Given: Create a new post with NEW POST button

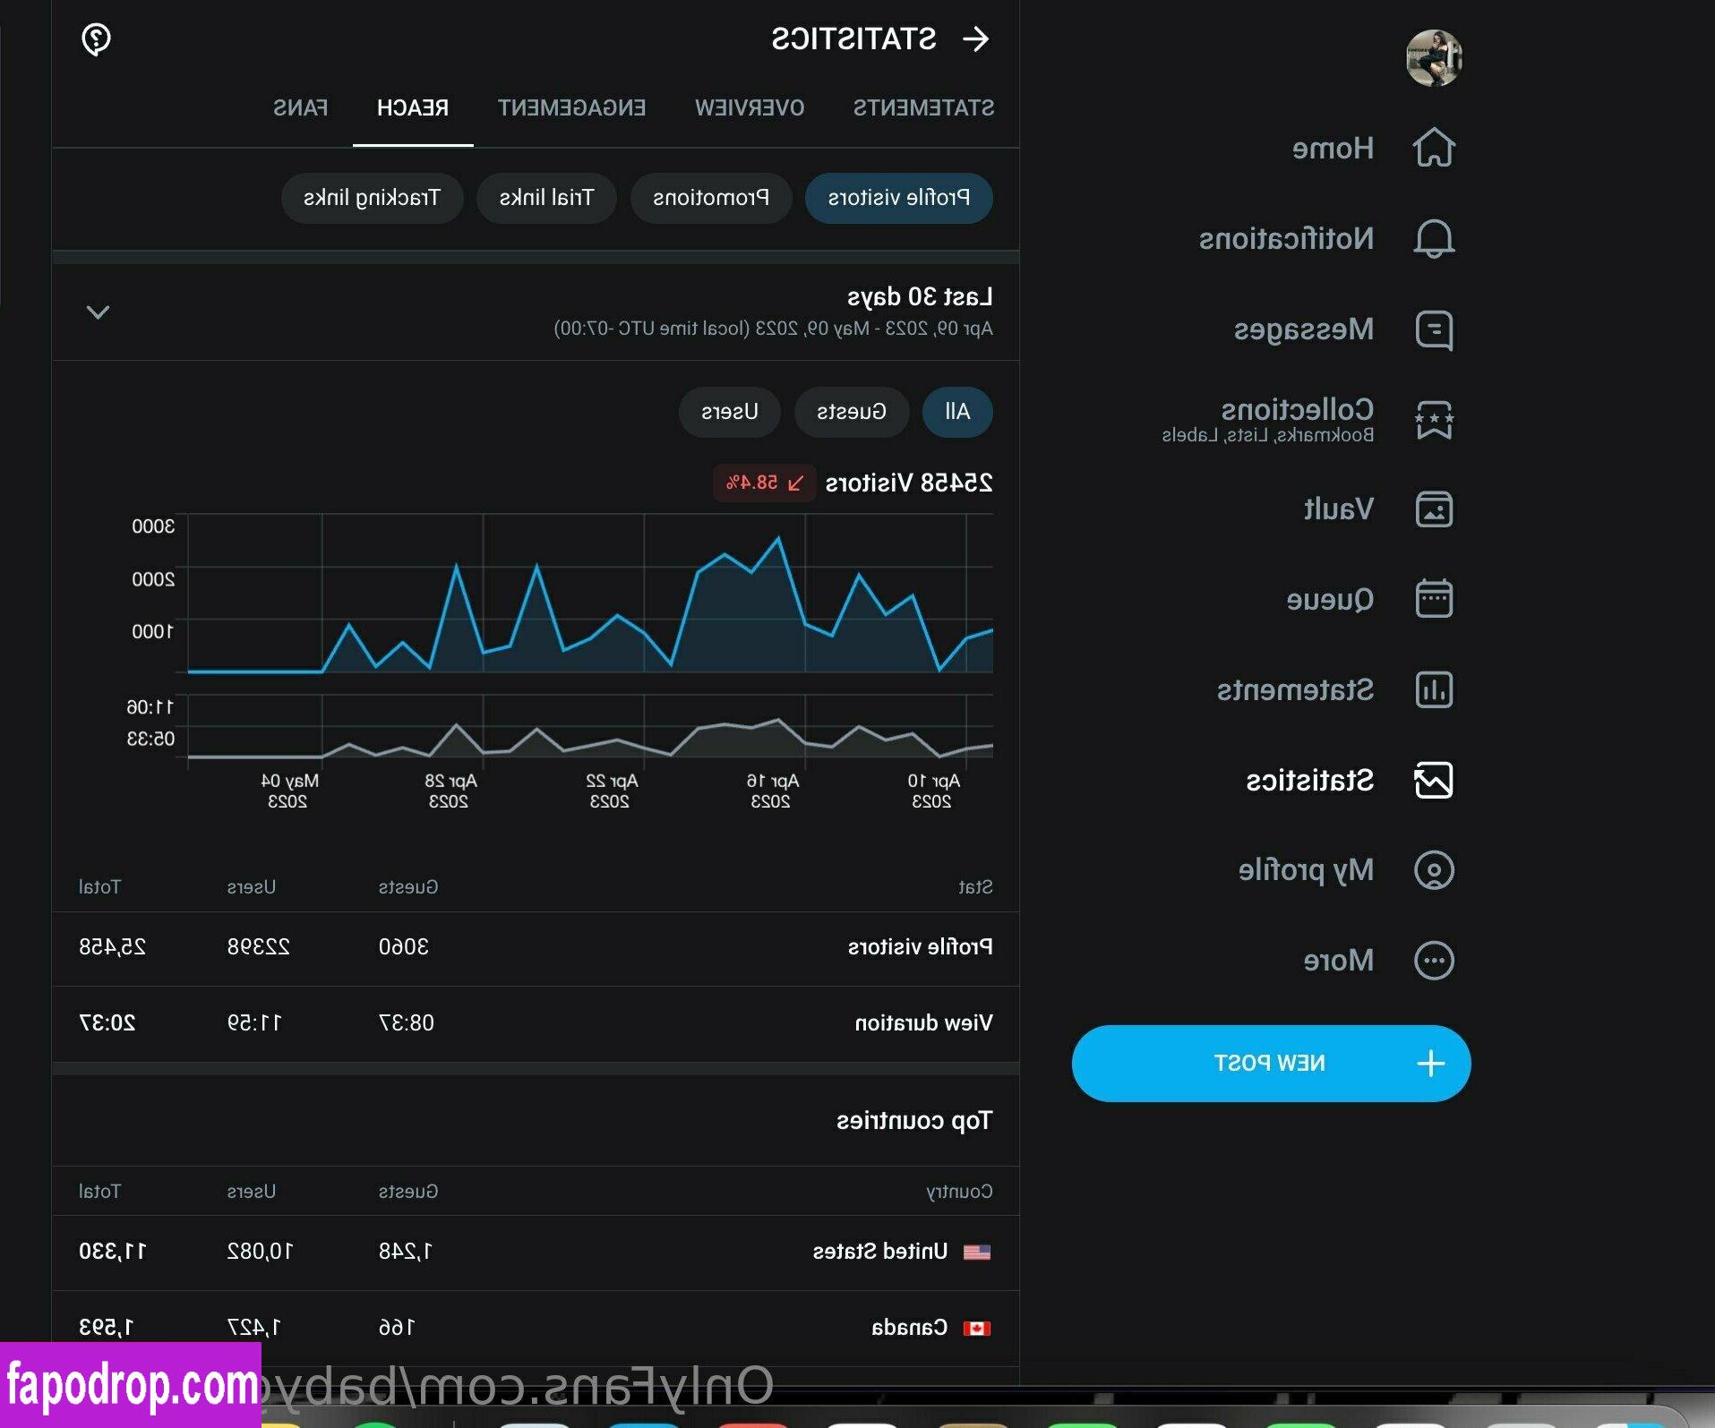Looking at the screenshot, I should [1271, 1063].
